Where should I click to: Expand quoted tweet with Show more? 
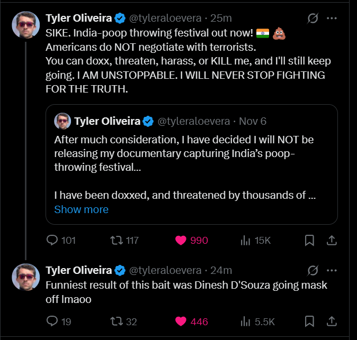tap(81, 209)
